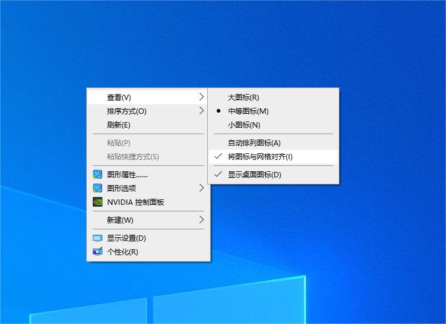Click the 显示设置 monitor icon

98,238
